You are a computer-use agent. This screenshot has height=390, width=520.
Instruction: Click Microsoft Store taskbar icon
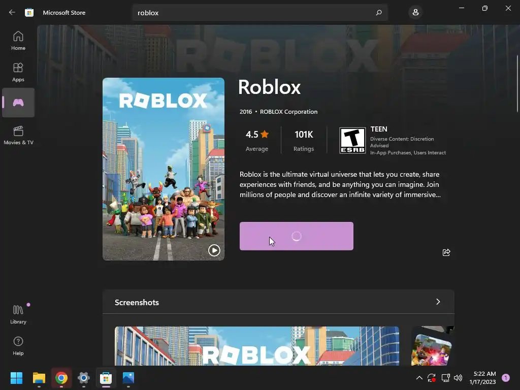pos(106,378)
